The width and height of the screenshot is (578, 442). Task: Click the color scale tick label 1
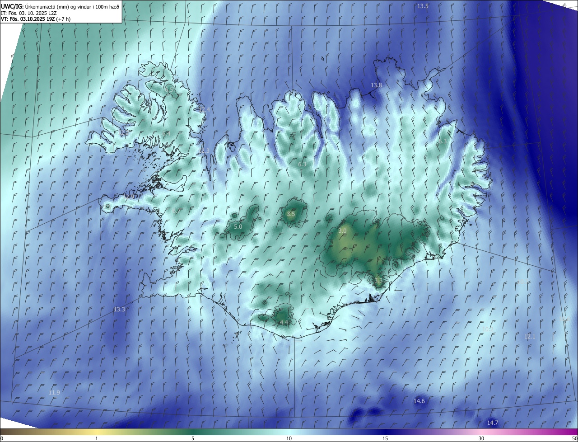point(97,439)
